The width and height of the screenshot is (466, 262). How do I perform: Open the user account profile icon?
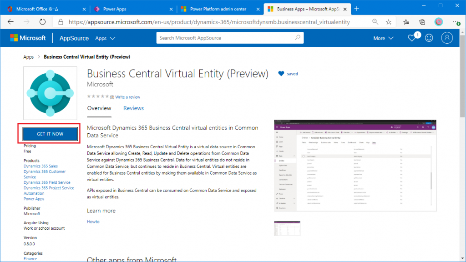tap(447, 38)
